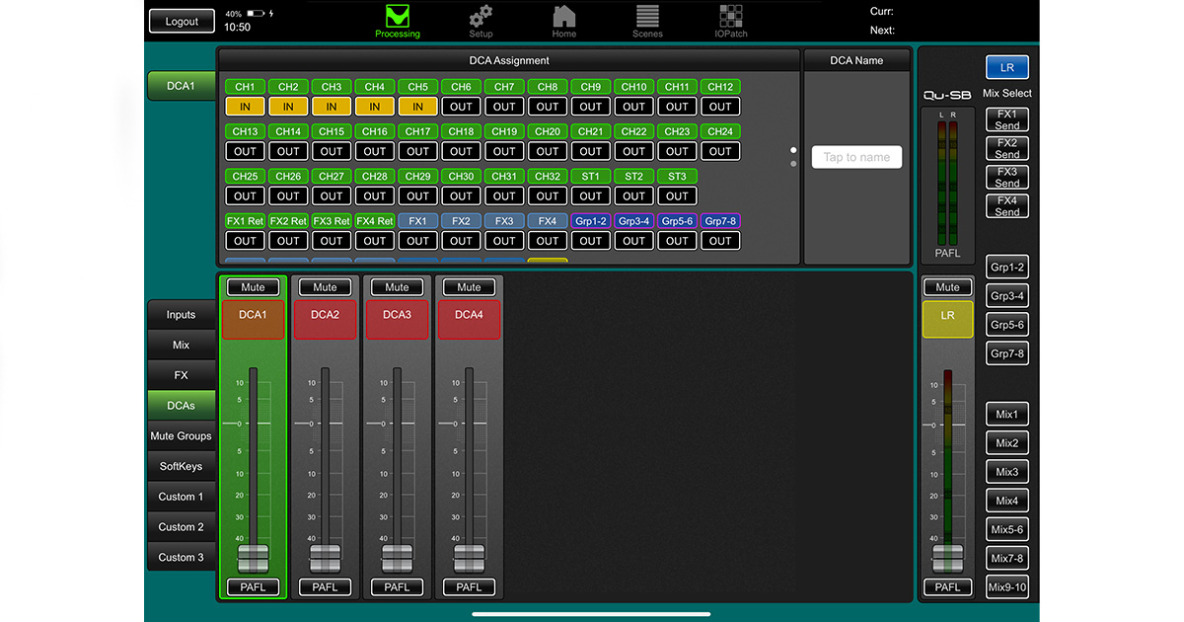Enable PAFL on DCA1 strip
This screenshot has width=1184, height=622.
click(x=253, y=586)
